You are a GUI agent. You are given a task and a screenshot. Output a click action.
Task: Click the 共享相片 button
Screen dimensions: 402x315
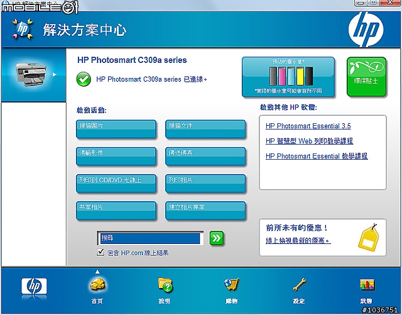point(116,211)
